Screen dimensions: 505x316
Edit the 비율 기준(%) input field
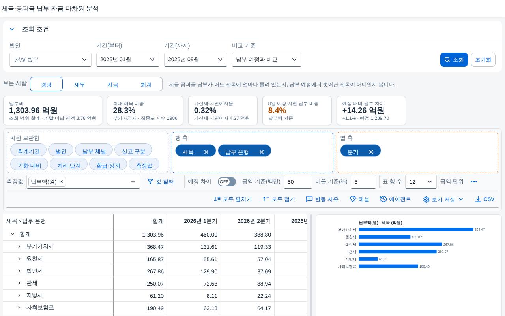pyautogui.click(x=363, y=182)
